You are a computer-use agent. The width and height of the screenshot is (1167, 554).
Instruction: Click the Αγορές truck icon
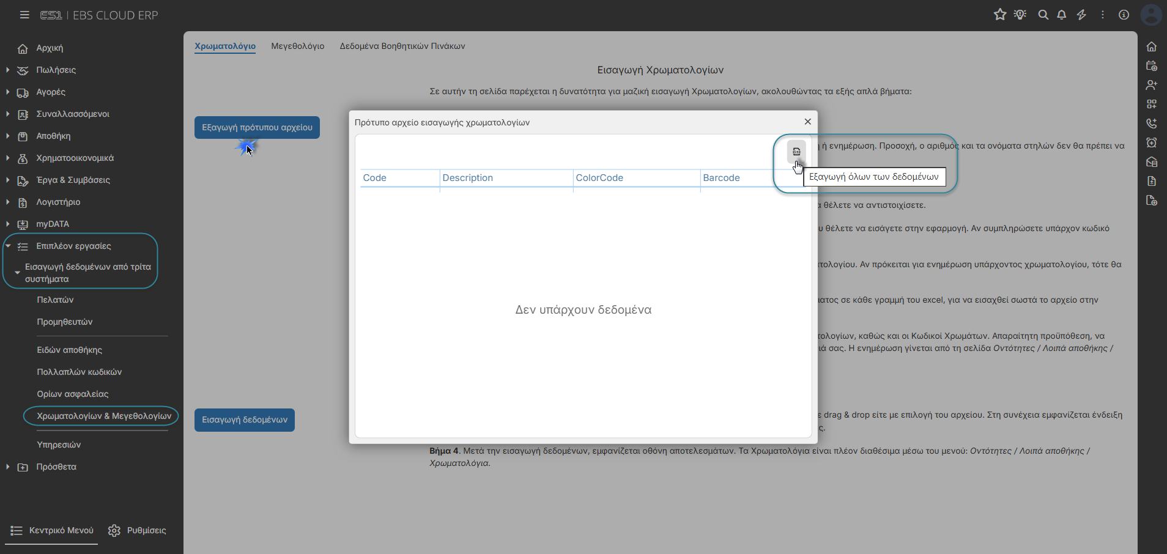23,92
